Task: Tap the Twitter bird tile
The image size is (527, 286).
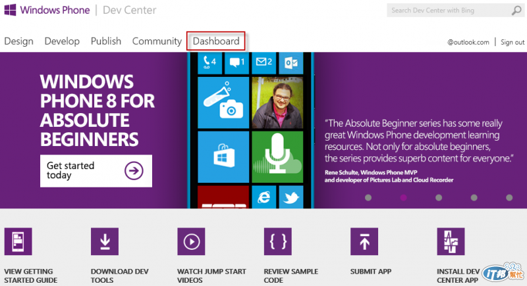Action: click(x=291, y=197)
